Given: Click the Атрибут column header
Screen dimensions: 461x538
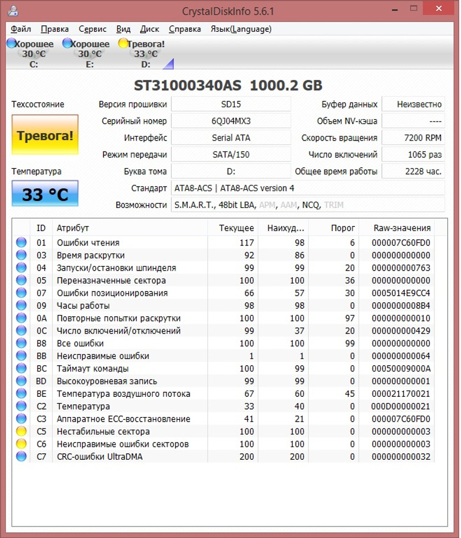Looking at the screenshot, I should click(x=130, y=228).
